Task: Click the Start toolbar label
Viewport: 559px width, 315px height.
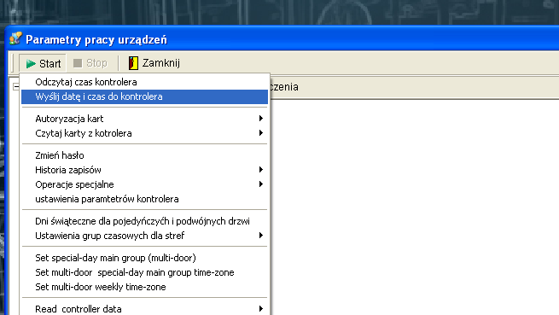Action: 49,63
